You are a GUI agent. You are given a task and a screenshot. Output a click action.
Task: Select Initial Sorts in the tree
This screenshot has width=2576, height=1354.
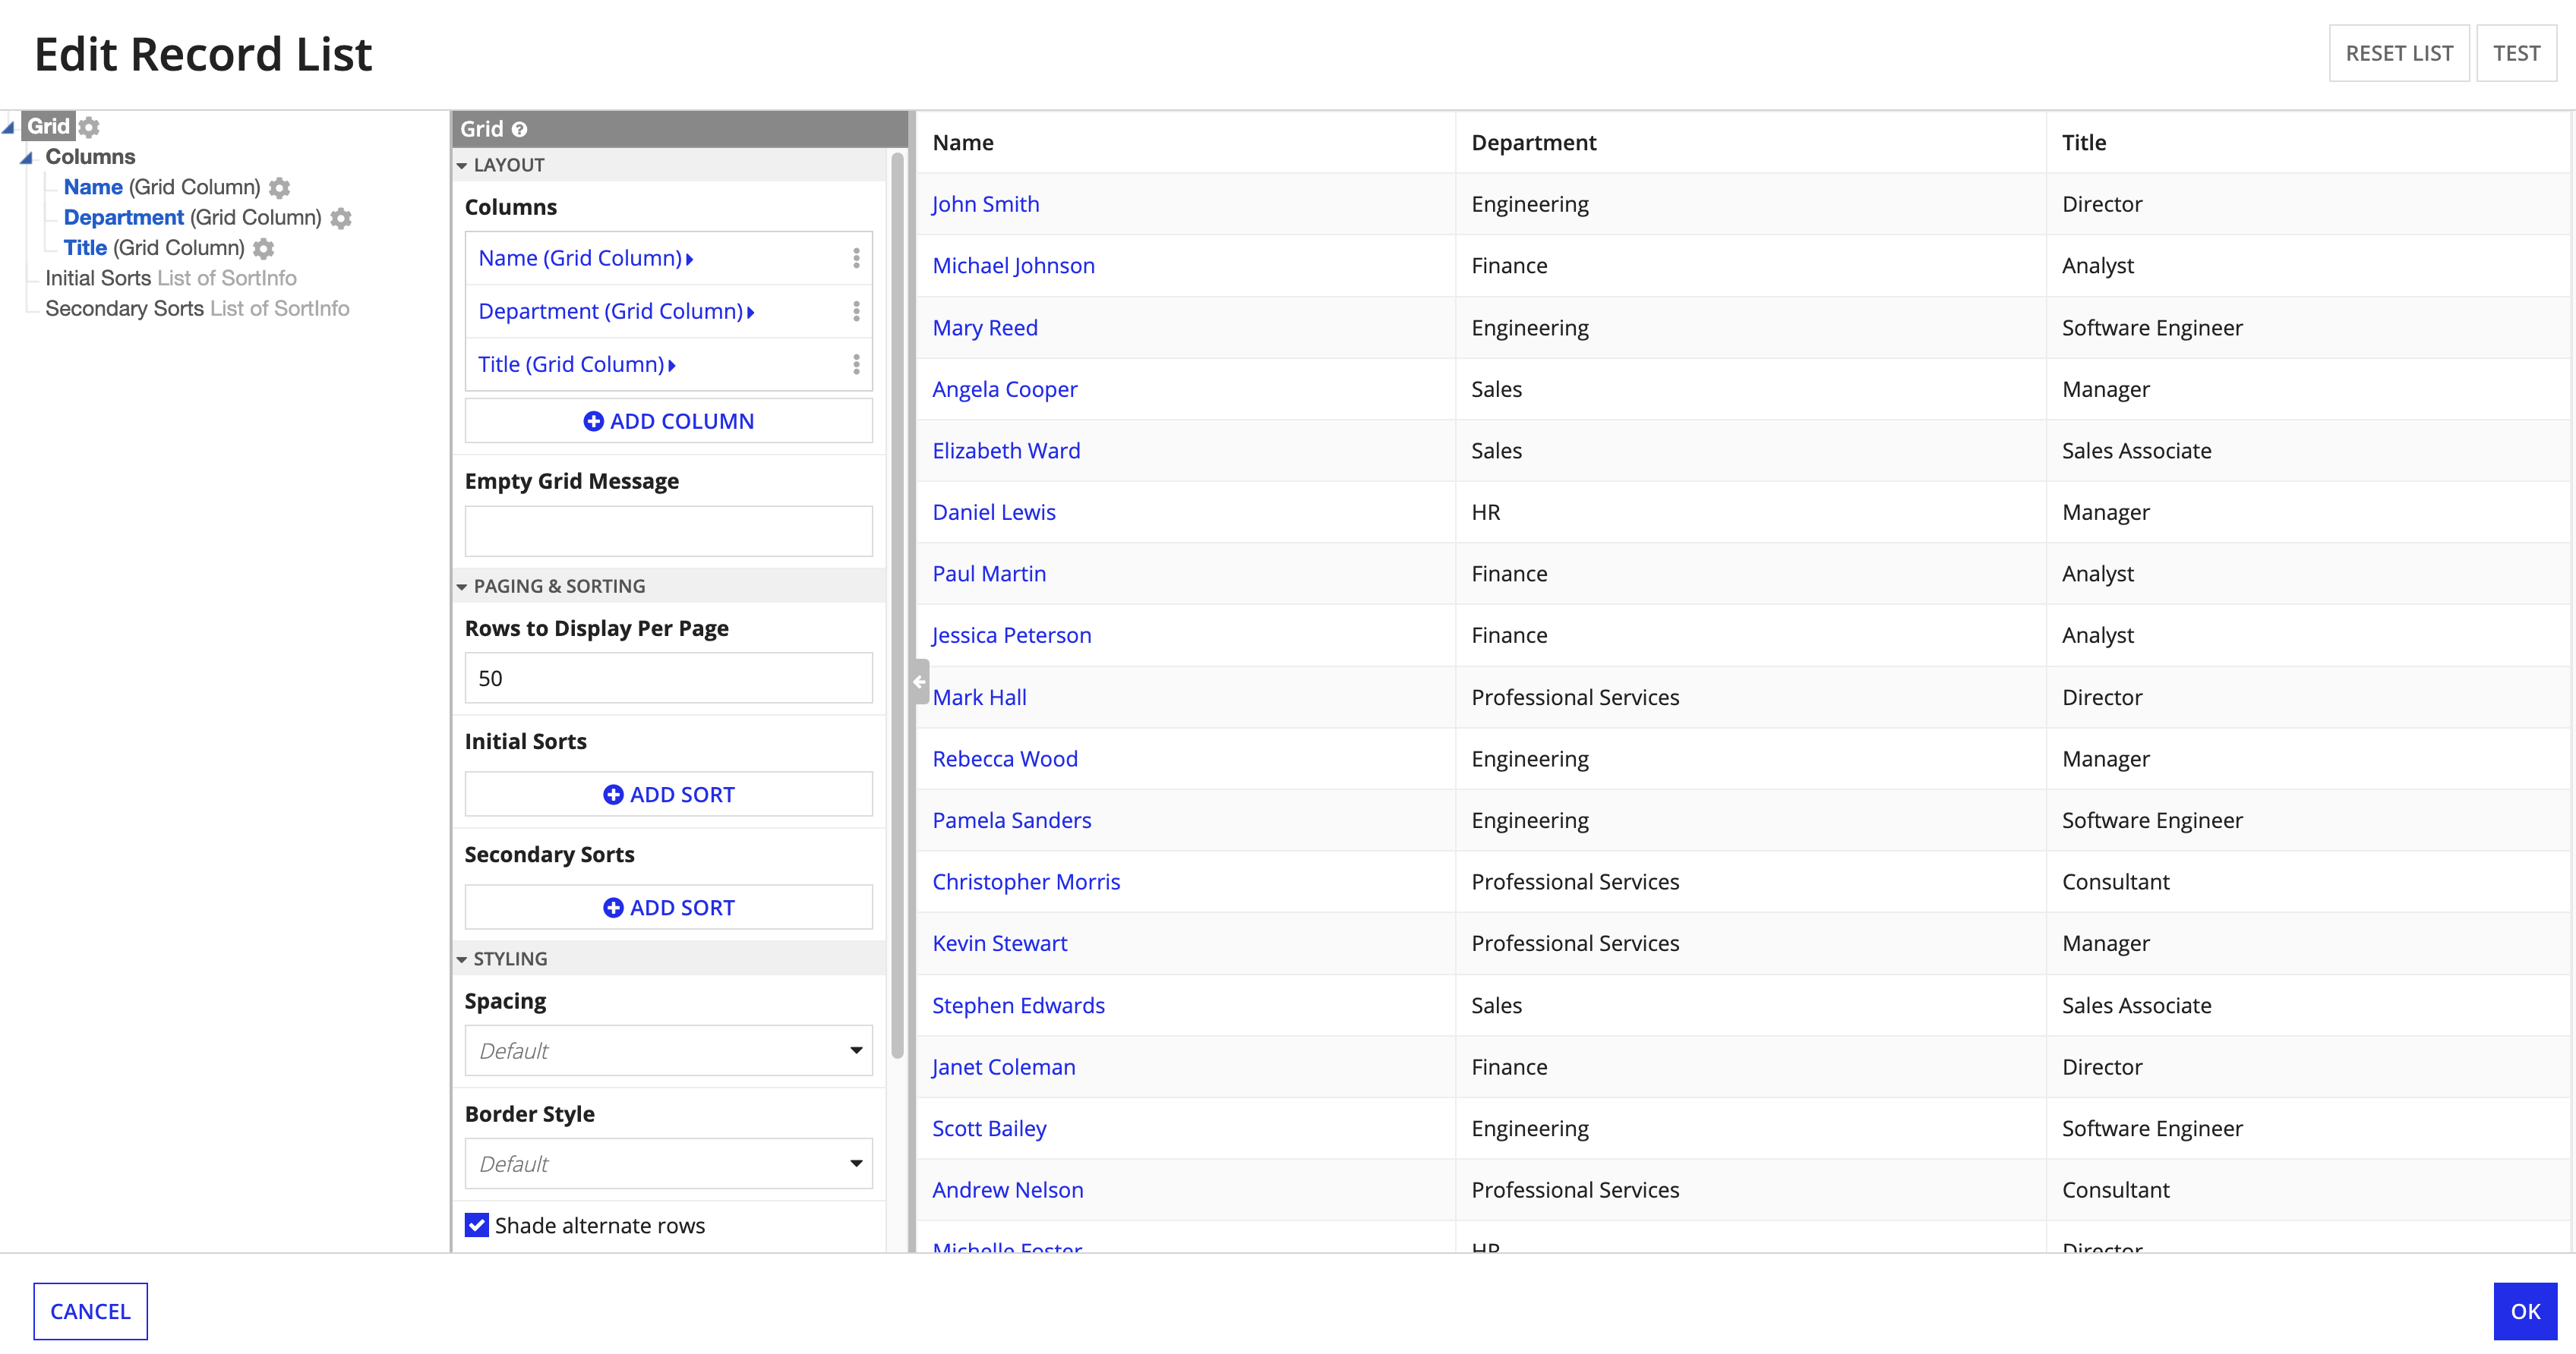tap(98, 278)
